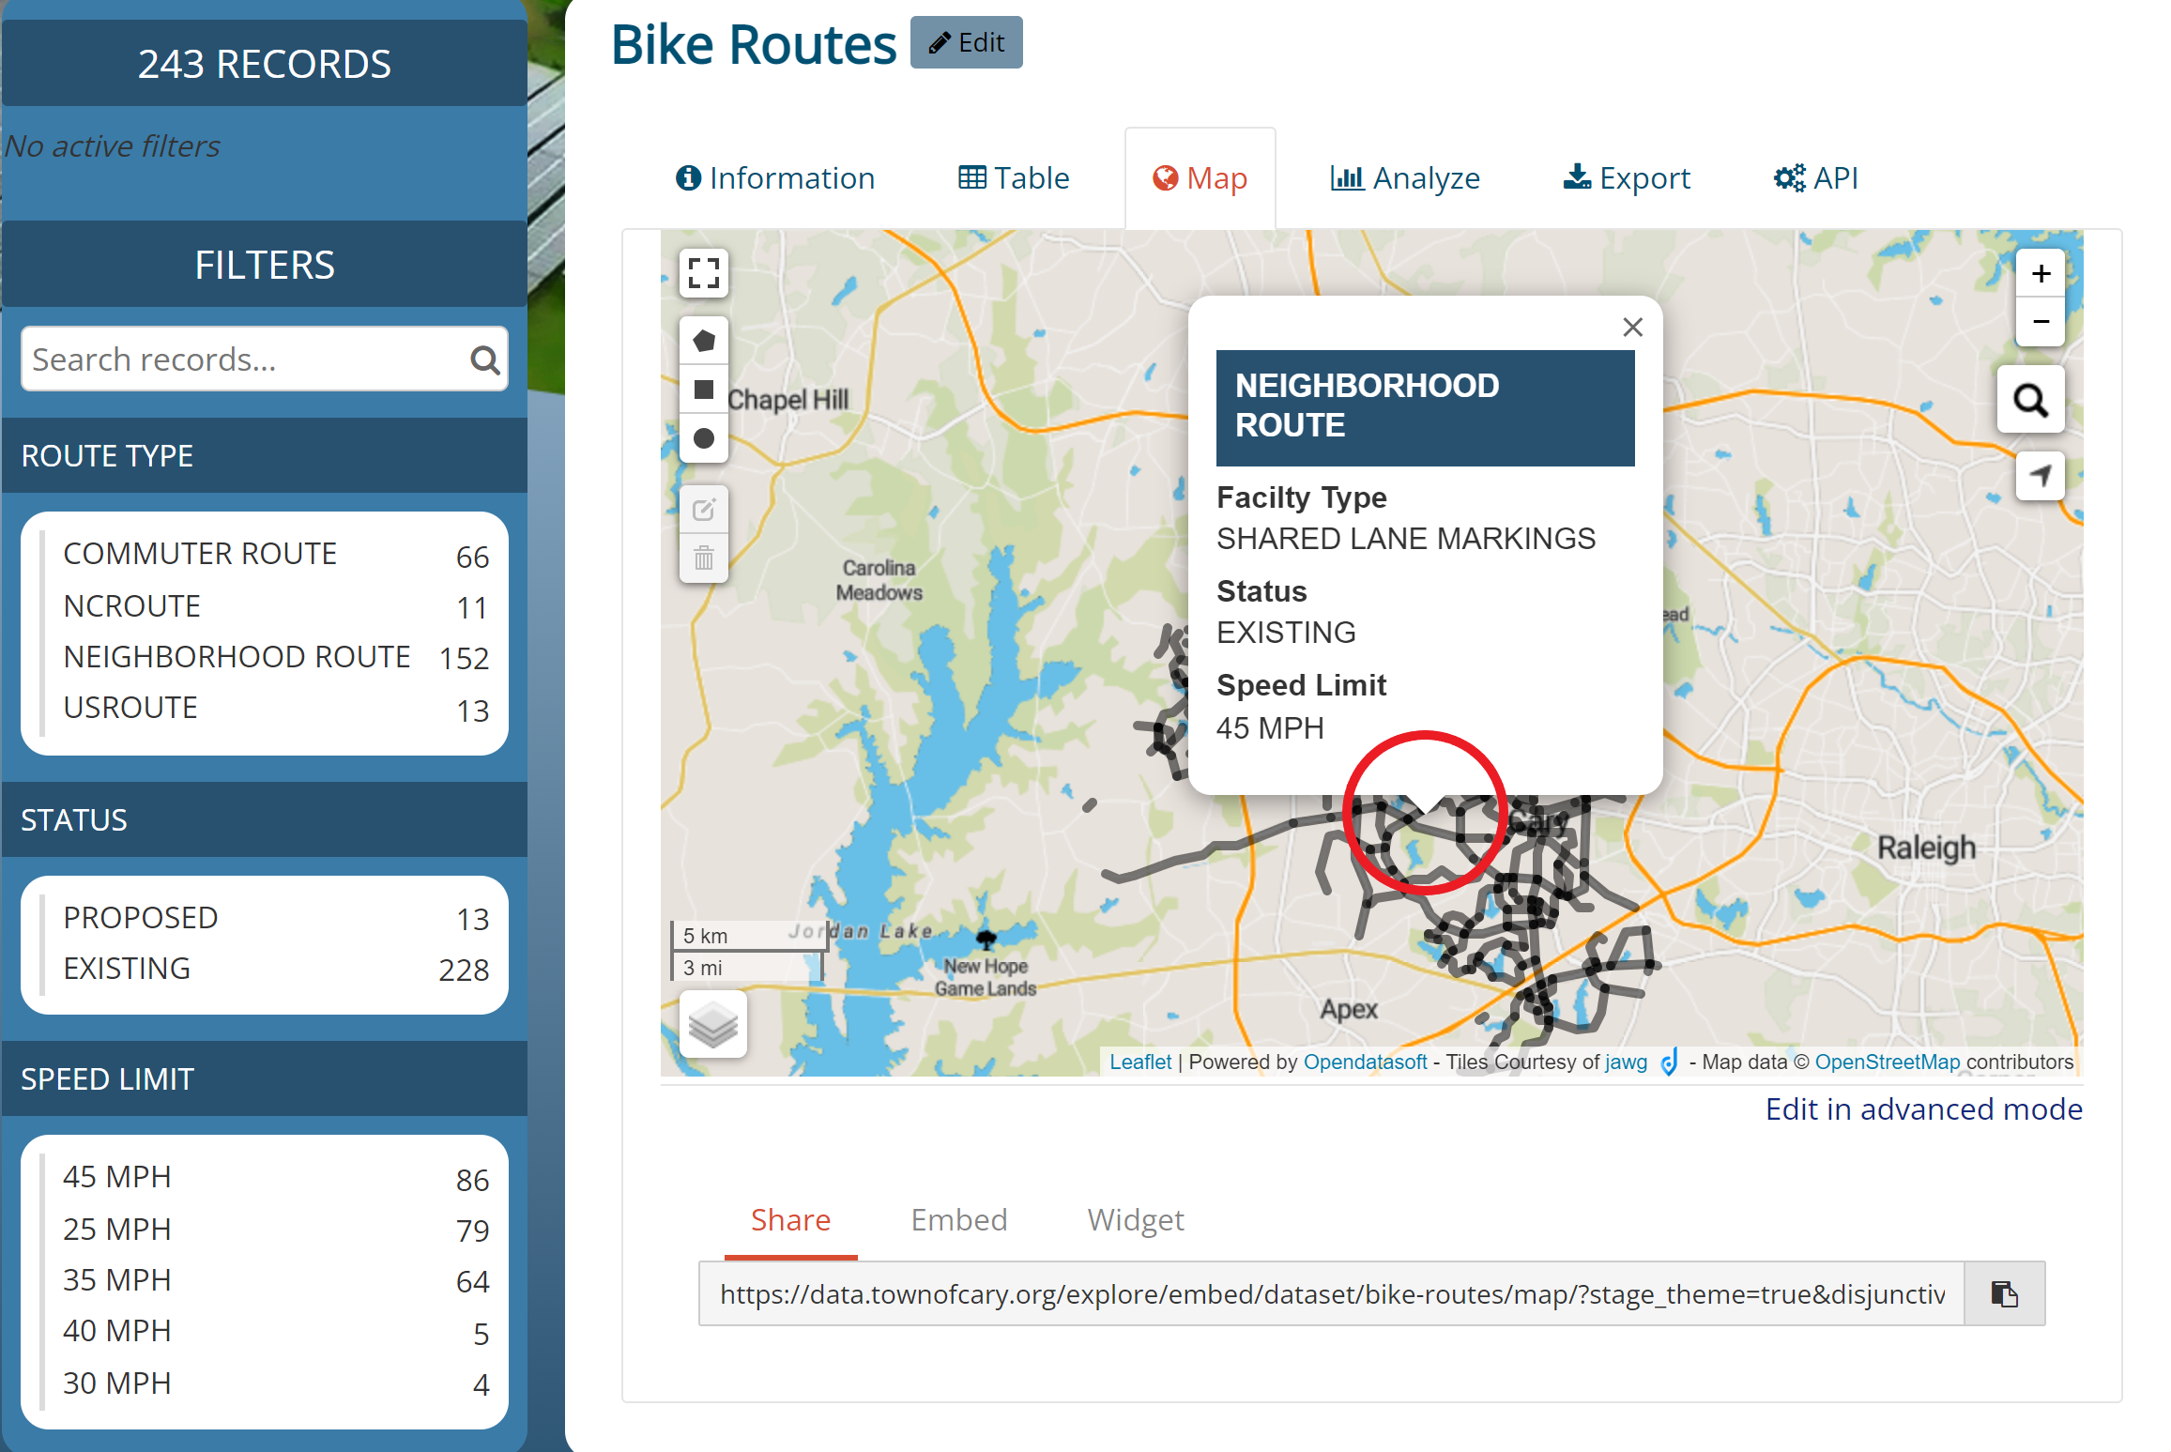Screen dimensions: 2171x1452
Task: Click the map zoom out button
Action: coord(2040,322)
